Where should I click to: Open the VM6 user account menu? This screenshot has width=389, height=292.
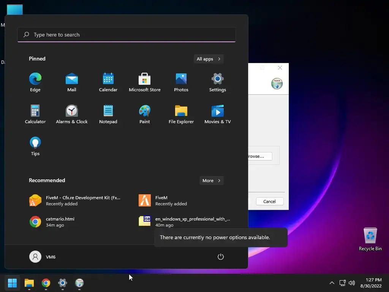point(43,257)
